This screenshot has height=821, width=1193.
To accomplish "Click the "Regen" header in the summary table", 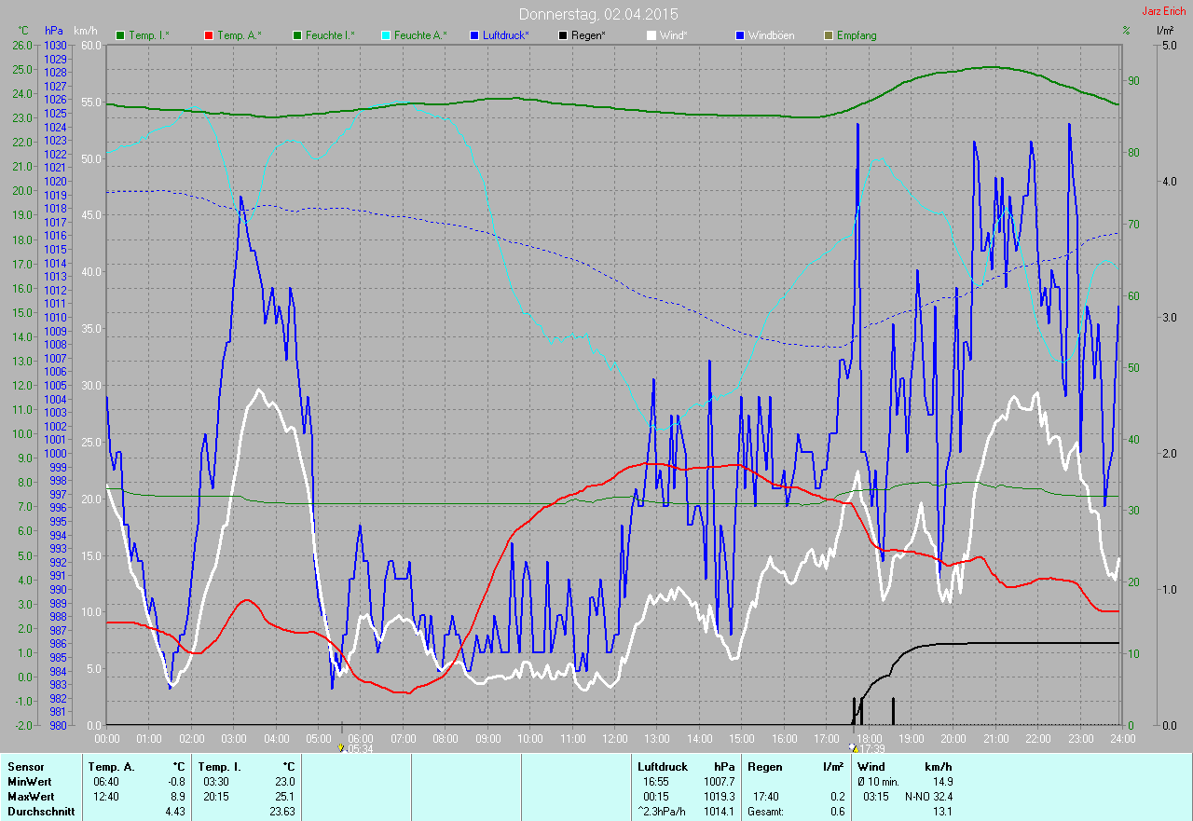I will (764, 767).
